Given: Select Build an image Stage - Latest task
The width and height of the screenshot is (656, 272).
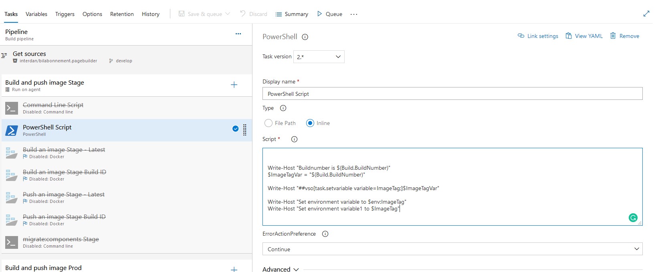Looking at the screenshot, I should tap(126, 153).
